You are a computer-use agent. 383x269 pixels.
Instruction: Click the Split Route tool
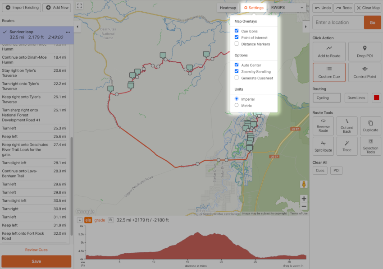323,146
